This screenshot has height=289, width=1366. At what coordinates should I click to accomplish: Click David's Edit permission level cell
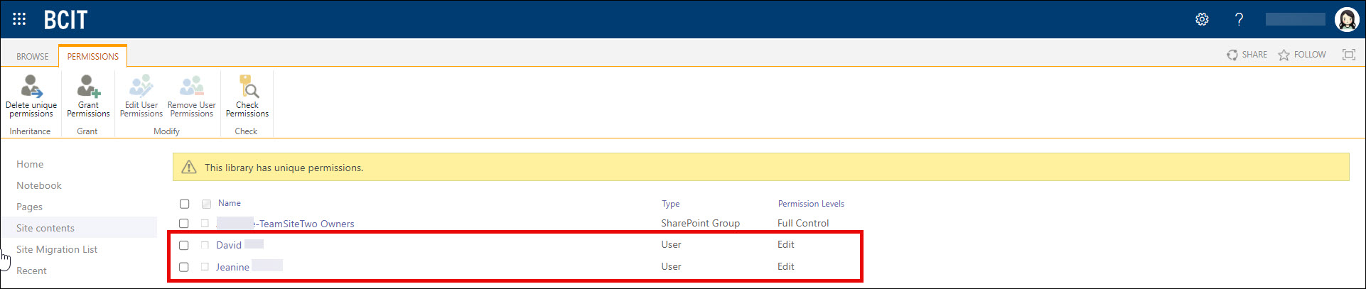pos(786,244)
